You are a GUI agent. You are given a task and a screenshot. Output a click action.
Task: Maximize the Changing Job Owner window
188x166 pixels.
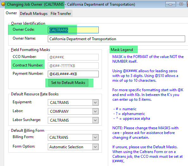(181, 4)
